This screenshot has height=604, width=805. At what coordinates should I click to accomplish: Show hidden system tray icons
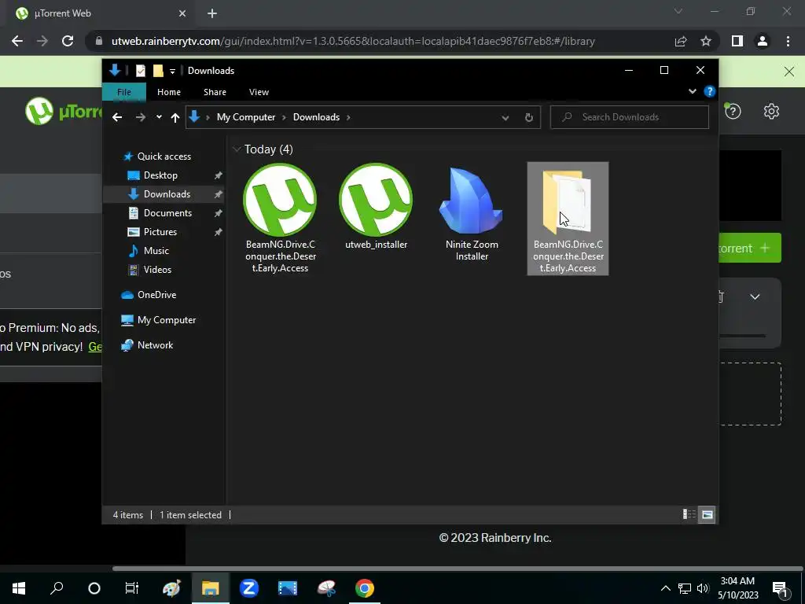(665, 588)
